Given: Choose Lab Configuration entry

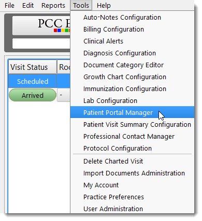Looking at the screenshot, I should coord(132,101).
